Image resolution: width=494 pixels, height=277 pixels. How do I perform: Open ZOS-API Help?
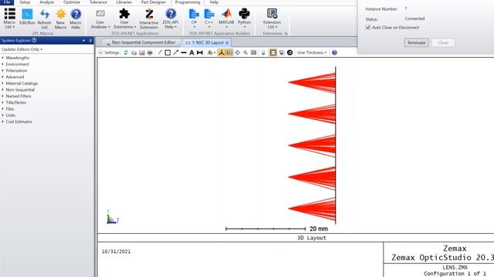(x=171, y=18)
